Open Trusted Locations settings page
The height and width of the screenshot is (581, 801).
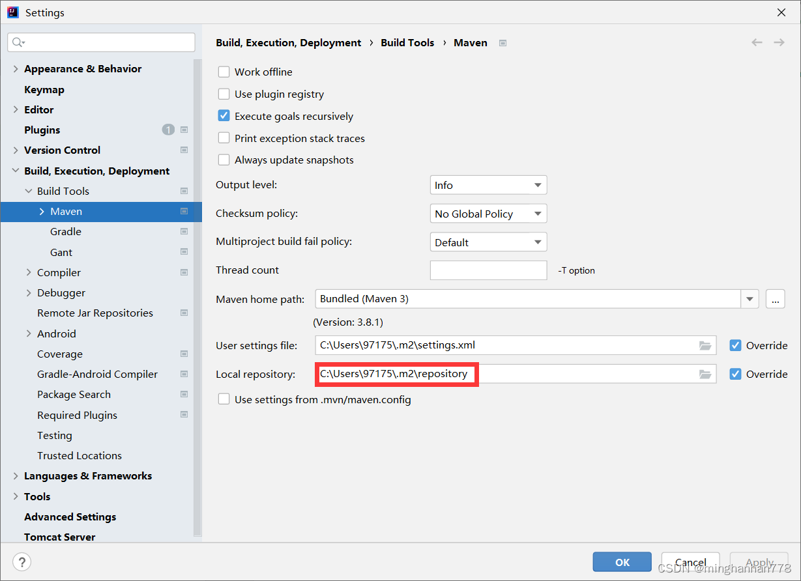pos(80,455)
